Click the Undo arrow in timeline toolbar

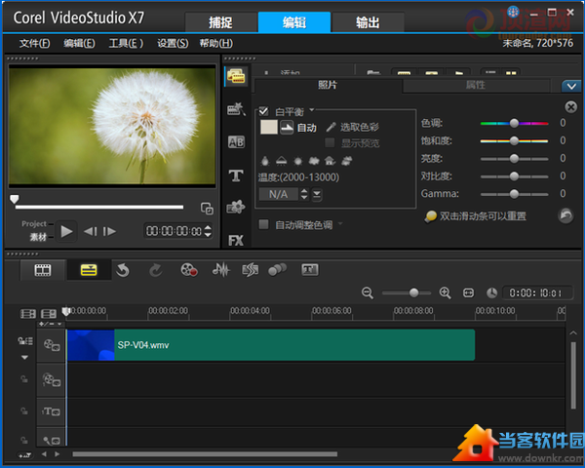tap(123, 270)
